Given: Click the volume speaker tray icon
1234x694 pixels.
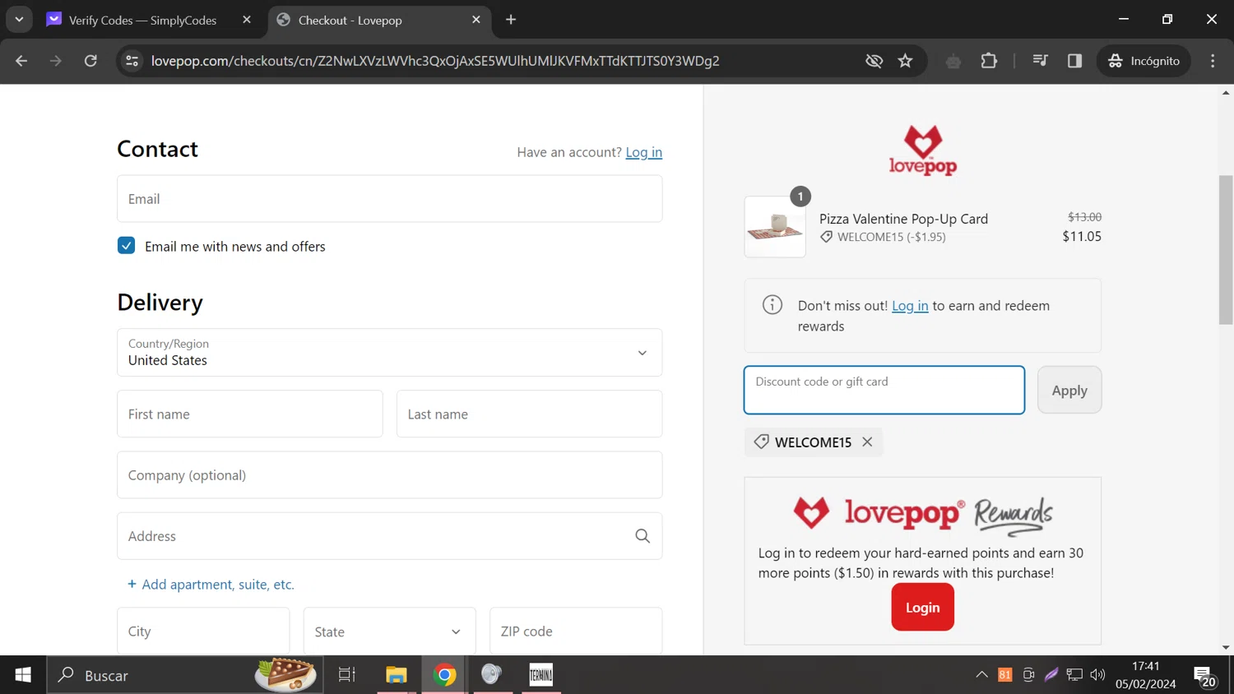Looking at the screenshot, I should click(1097, 675).
